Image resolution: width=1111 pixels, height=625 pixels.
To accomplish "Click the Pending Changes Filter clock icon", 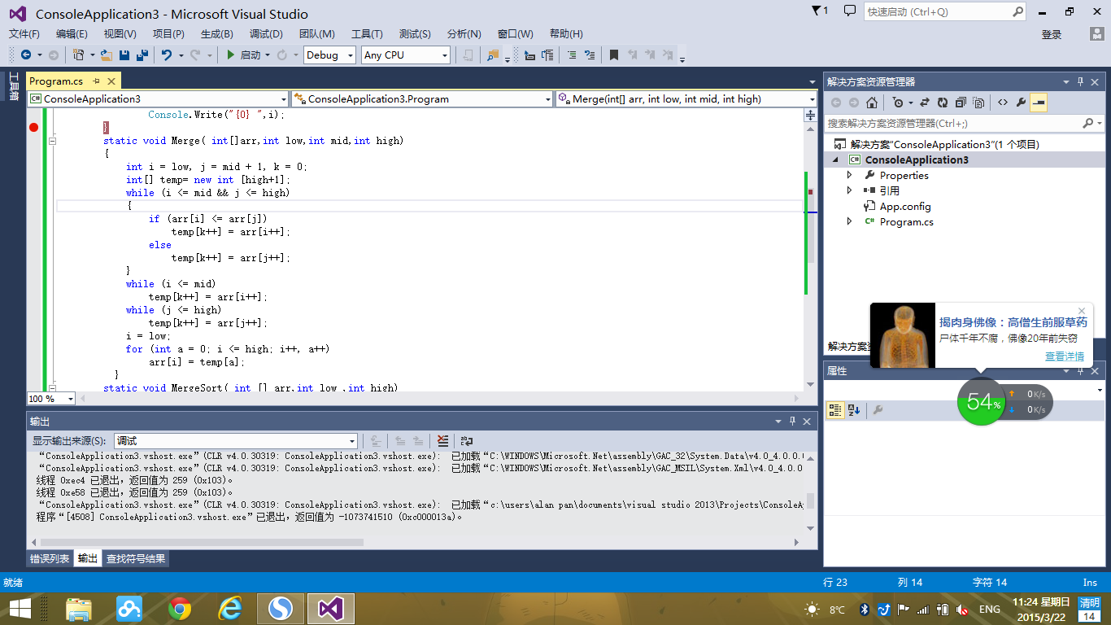I will (x=897, y=103).
